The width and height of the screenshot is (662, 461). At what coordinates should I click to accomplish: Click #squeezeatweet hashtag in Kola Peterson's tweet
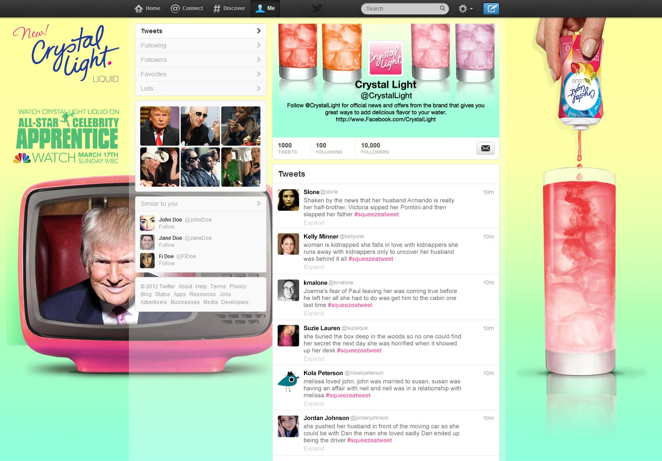[x=348, y=396]
